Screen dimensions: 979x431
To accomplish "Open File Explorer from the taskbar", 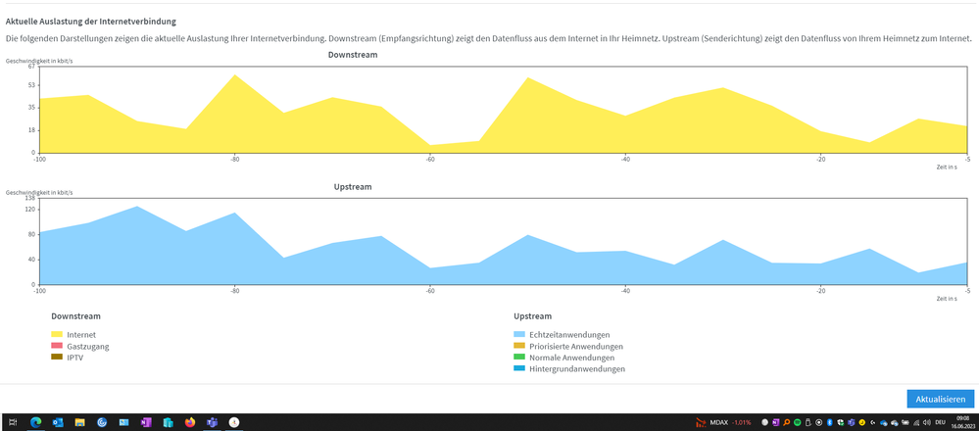I will [x=80, y=422].
